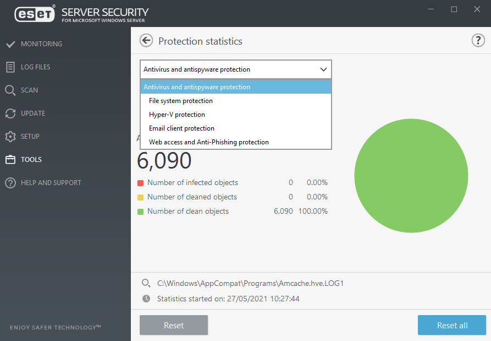This screenshot has height=341, width=491.
Task: Click the ESET logo in title bar
Action: pos(35,13)
